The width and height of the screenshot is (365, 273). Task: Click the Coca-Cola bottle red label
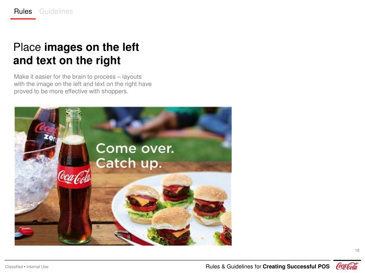pyautogui.click(x=74, y=177)
